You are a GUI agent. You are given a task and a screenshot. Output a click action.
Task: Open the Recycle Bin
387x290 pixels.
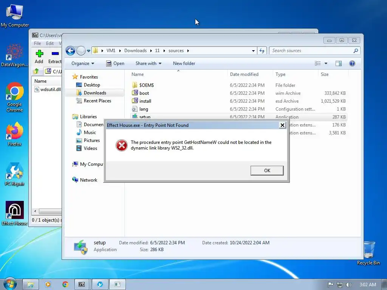click(368, 253)
